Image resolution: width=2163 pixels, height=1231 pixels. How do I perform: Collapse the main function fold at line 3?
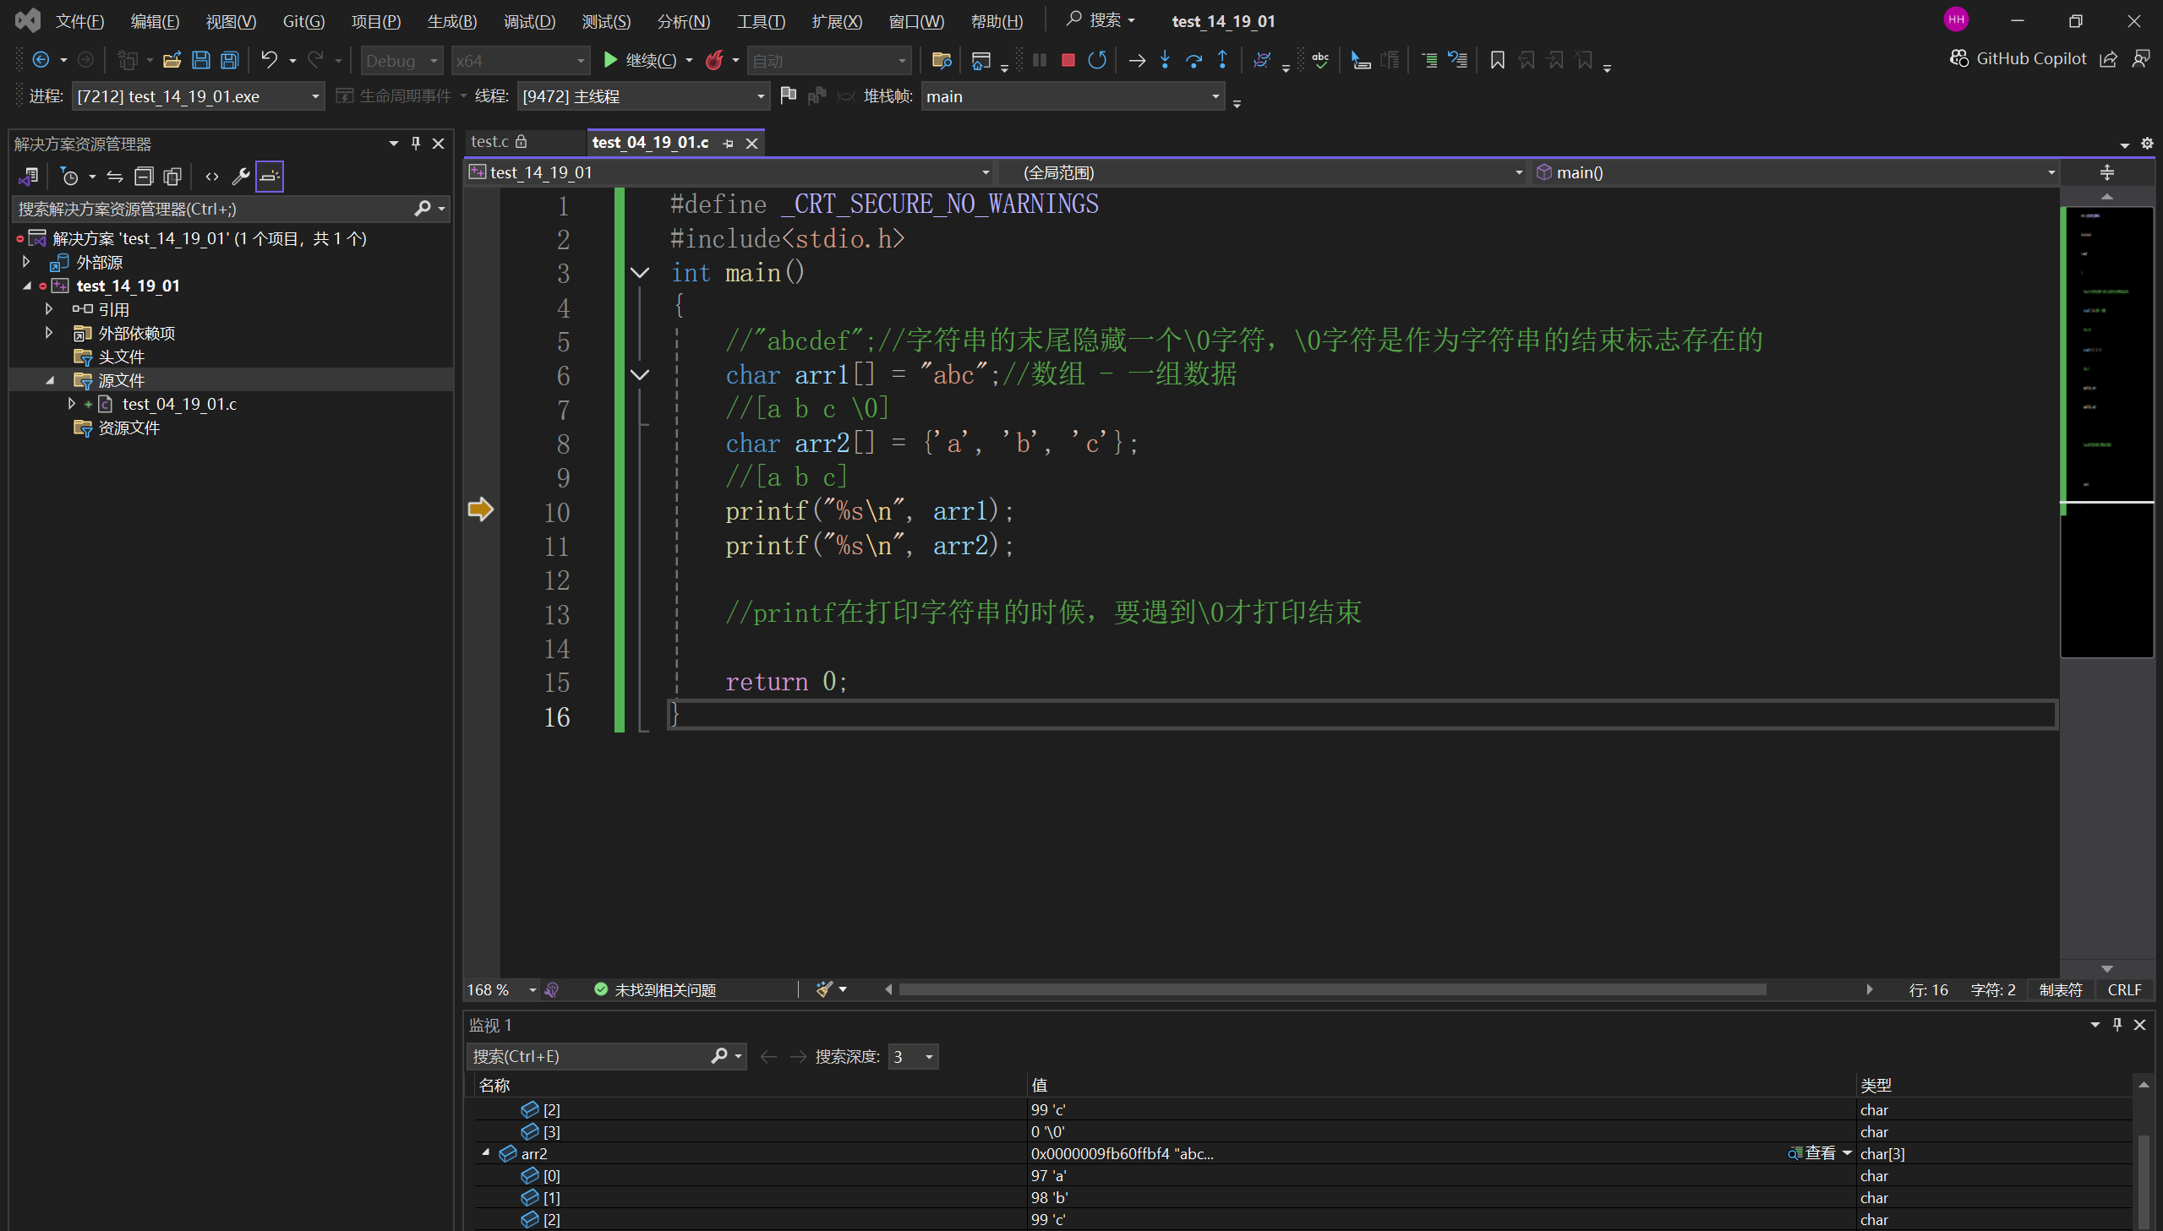click(640, 273)
